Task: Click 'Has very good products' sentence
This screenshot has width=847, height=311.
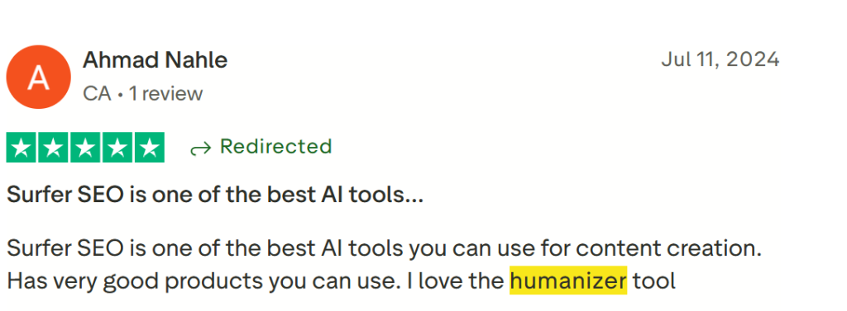Action: pos(158,280)
